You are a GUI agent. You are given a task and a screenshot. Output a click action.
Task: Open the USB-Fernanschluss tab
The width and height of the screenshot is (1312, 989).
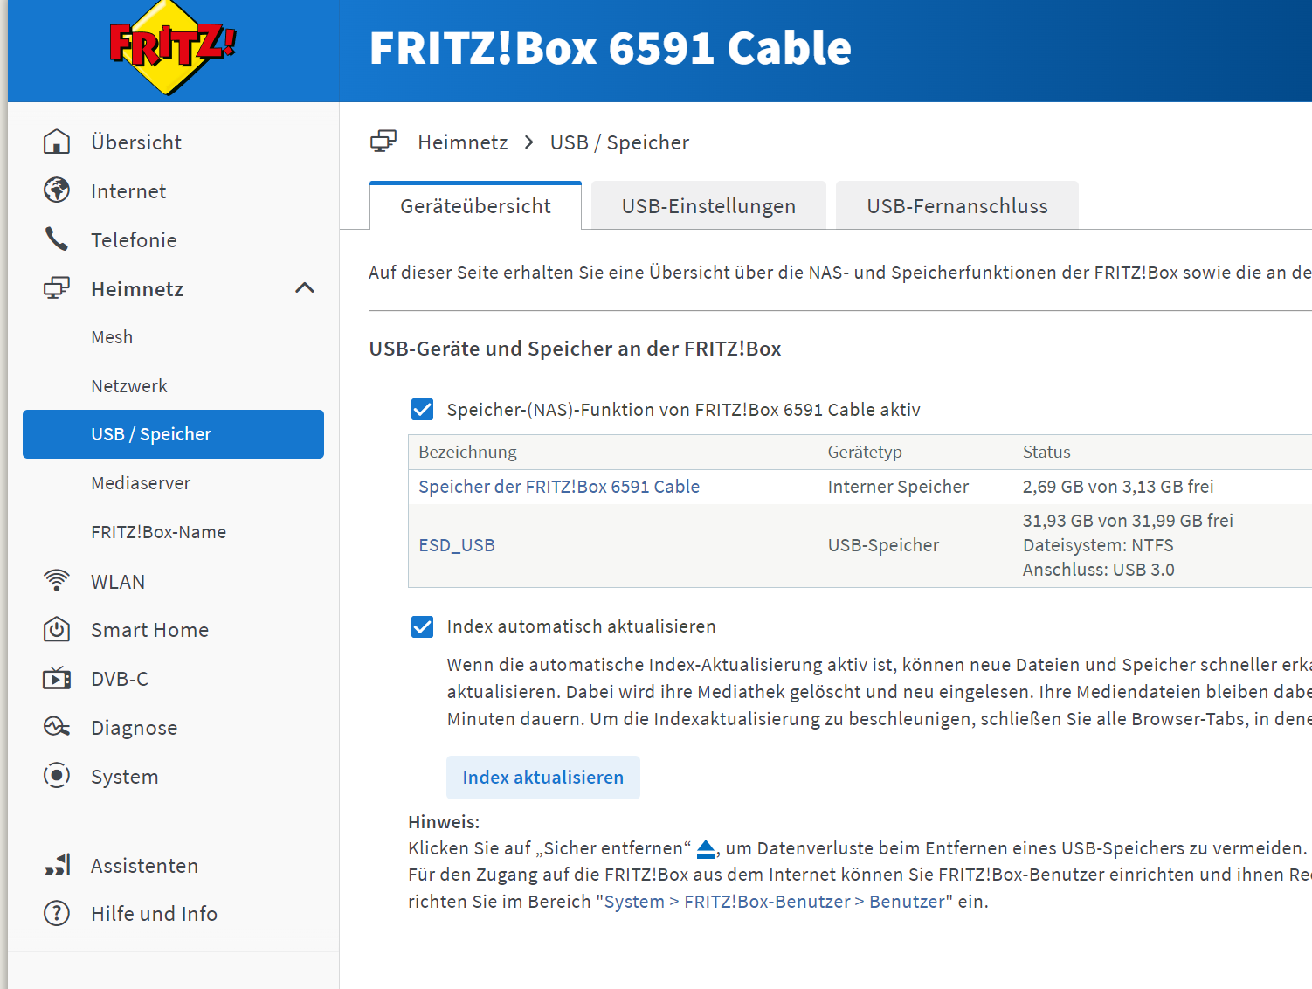point(956,206)
